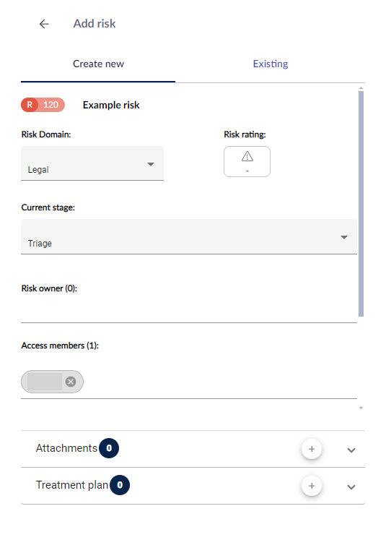Click the scrollbar down arrow
This screenshot has height=553, width=386.
(x=361, y=408)
